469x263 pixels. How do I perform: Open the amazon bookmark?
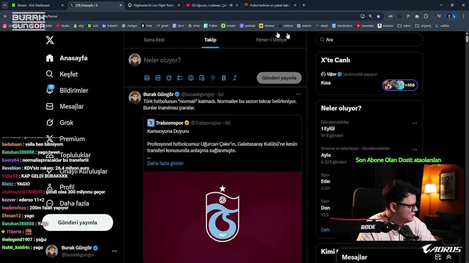[x=385, y=26]
